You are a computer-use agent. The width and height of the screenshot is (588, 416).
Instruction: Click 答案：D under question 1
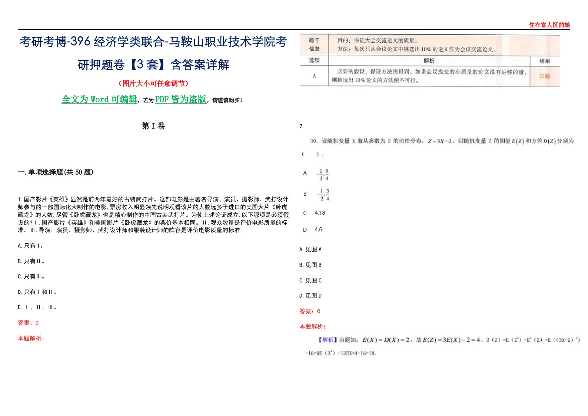[x=28, y=323]
